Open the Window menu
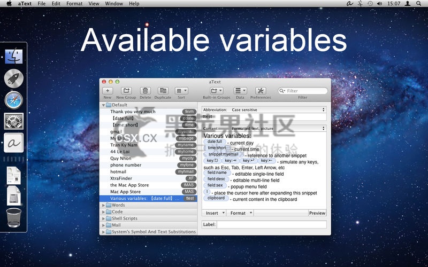Image resolution: width=428 pixels, height=267 pixels. 114,4
